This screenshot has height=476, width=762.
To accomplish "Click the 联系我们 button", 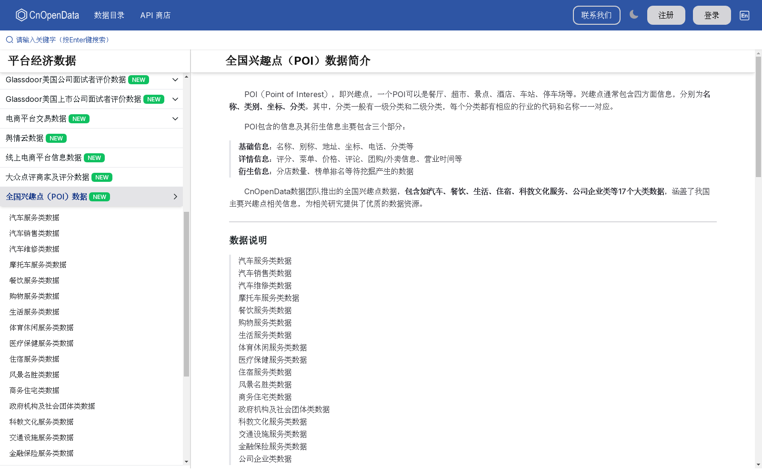I will click(x=596, y=15).
